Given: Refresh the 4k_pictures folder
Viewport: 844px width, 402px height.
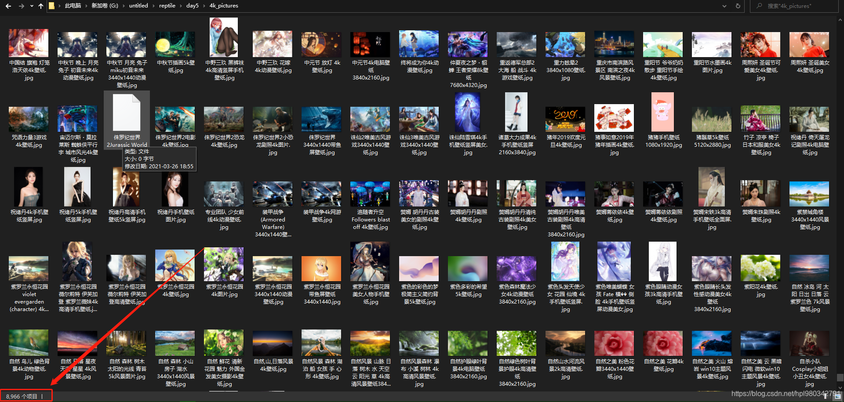Looking at the screenshot, I should pos(738,6).
